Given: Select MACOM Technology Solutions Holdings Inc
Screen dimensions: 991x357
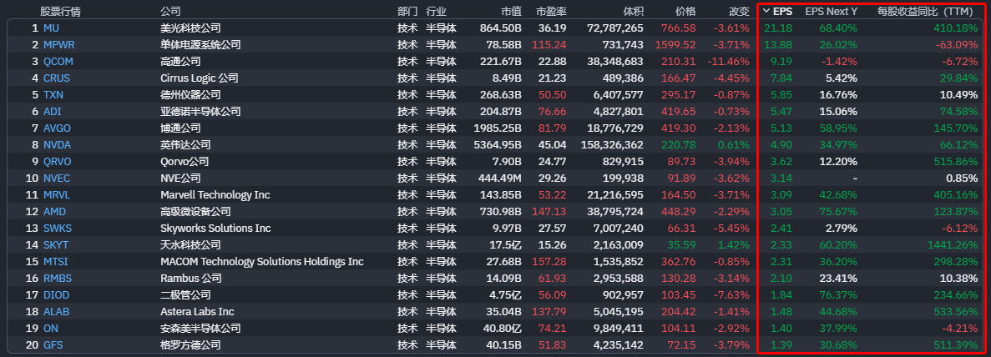Looking at the screenshot, I should [262, 262].
